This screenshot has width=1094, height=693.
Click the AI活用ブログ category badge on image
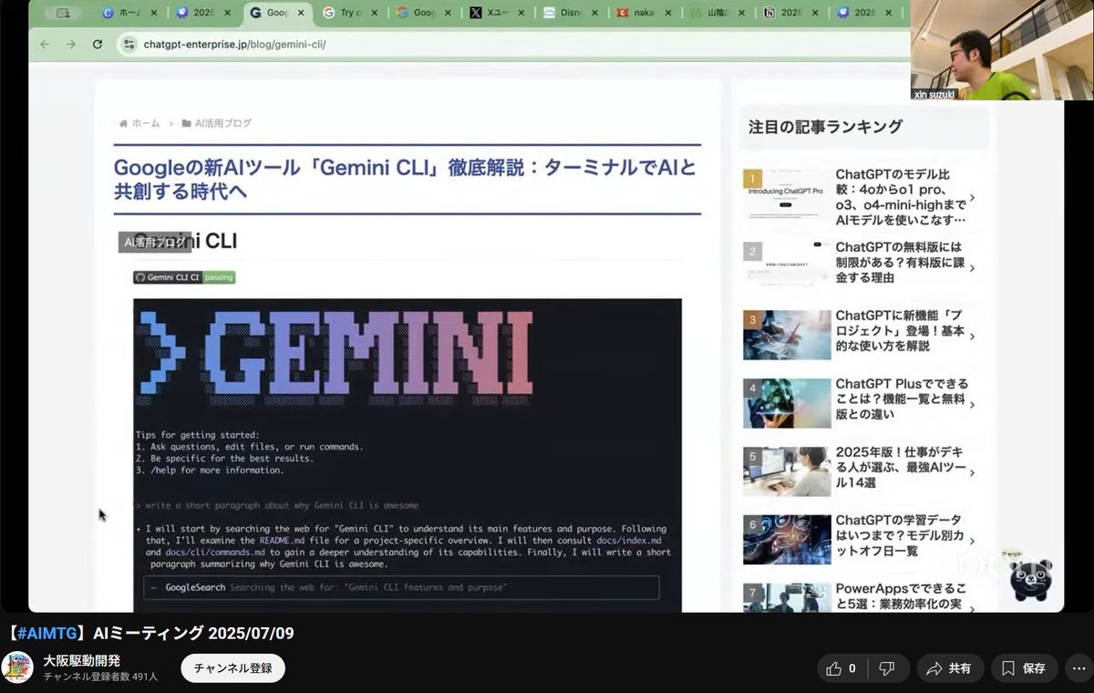[x=154, y=242]
